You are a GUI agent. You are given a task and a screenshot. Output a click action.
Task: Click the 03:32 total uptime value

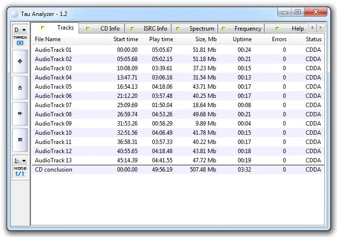[x=244, y=170]
